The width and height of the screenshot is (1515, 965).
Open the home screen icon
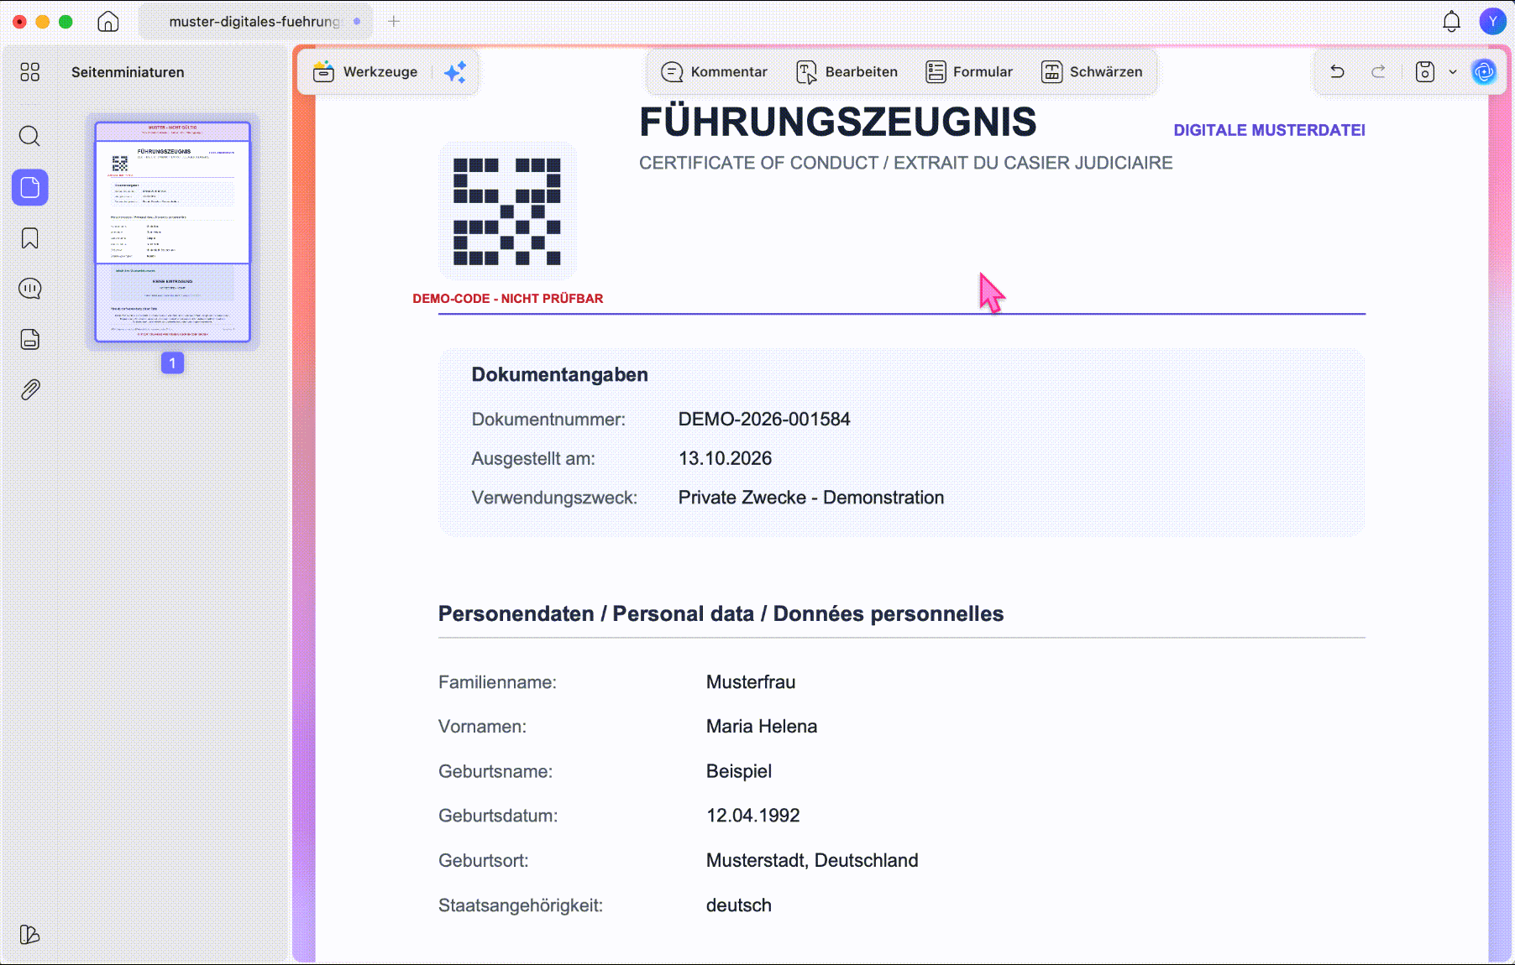coord(108,21)
